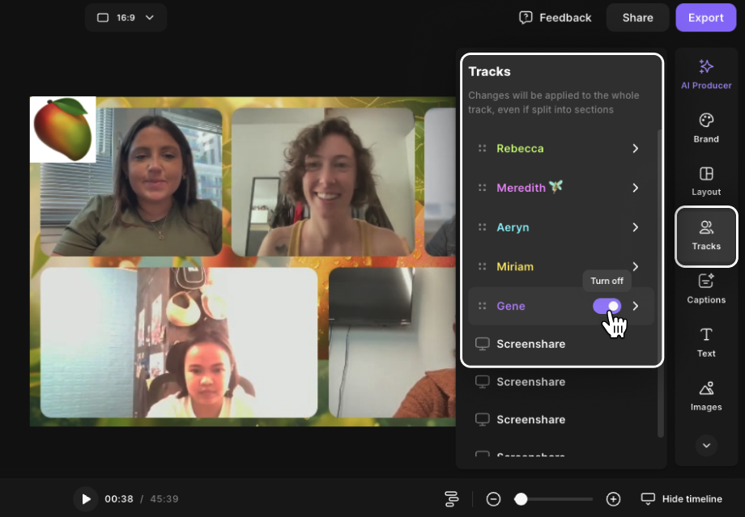745x517 pixels.
Task: Click the Share button
Action: pos(637,18)
